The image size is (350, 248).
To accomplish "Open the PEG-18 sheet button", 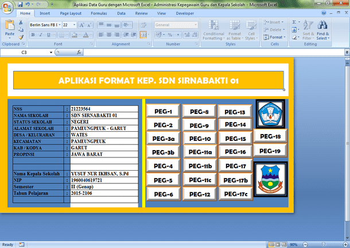I will pyautogui.click(x=270, y=136).
